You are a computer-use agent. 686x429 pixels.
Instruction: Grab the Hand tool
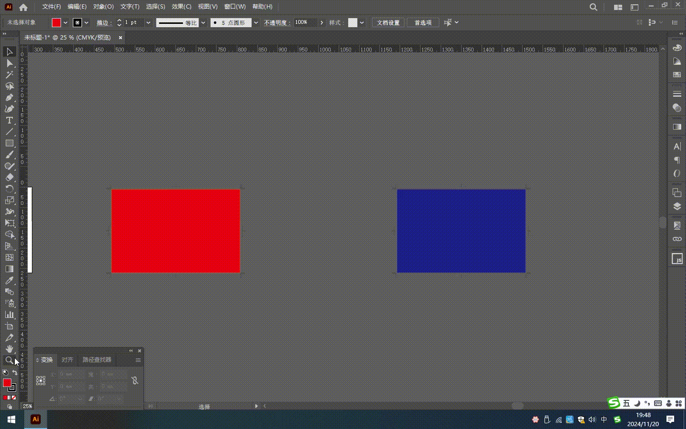pyautogui.click(x=10, y=349)
